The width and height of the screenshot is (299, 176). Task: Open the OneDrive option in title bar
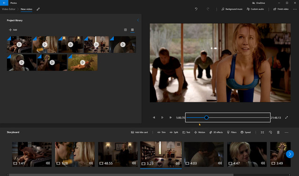point(258,3)
